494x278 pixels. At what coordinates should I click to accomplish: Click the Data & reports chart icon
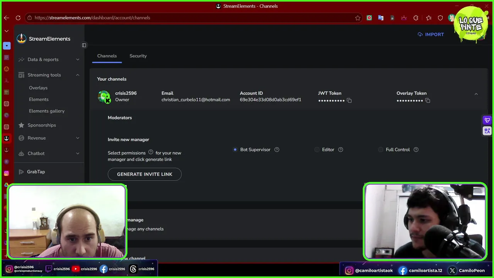(21, 59)
